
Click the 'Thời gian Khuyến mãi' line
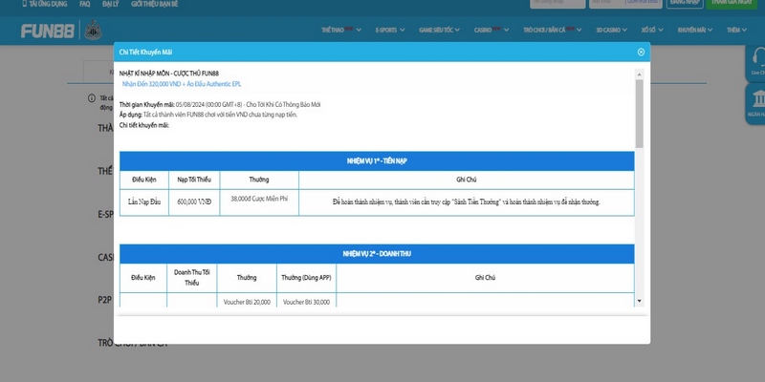[220, 105]
